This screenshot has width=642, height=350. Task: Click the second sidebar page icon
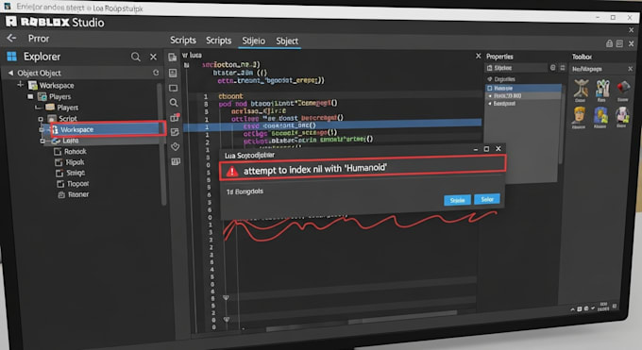point(173,73)
